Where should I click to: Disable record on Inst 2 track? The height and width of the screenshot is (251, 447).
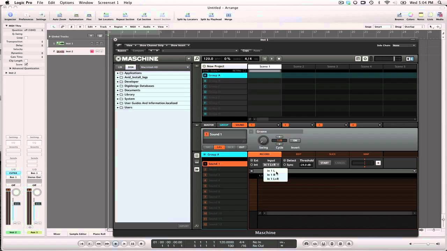coord(92,51)
